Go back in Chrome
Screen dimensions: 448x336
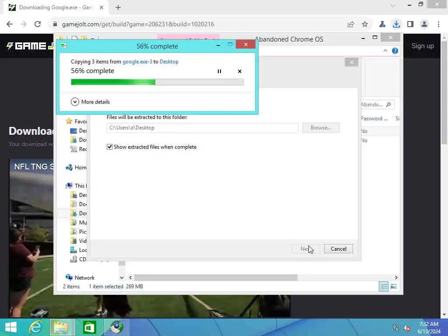tap(10, 24)
